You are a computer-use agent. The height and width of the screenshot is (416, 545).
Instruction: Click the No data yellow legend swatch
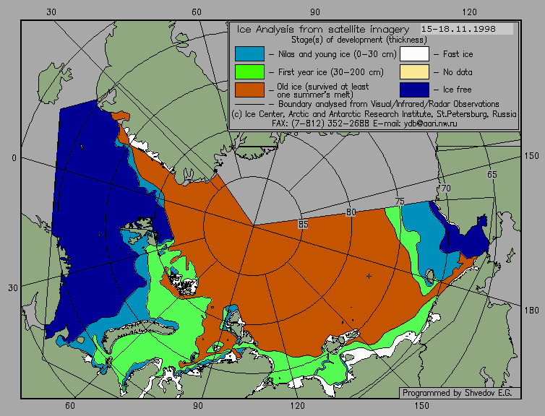tap(414, 72)
